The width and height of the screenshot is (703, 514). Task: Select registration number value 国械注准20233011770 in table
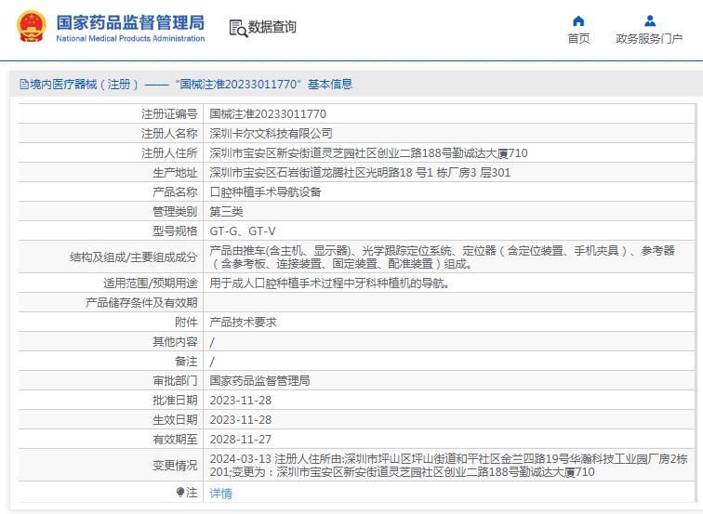point(268,113)
